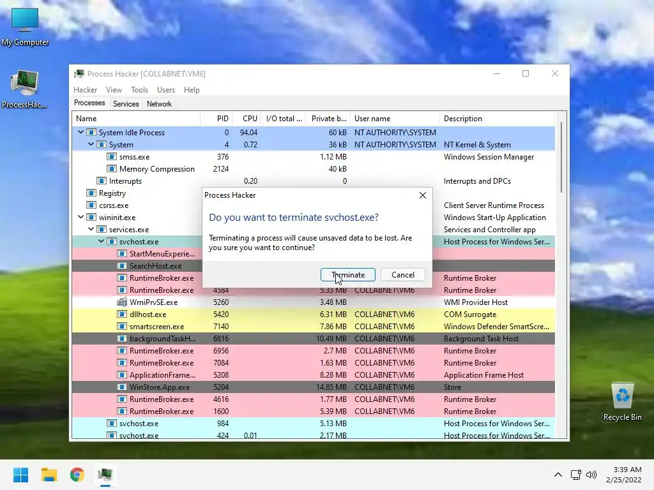Click the Terminate button in the dialog
The width and height of the screenshot is (654, 490).
point(348,274)
